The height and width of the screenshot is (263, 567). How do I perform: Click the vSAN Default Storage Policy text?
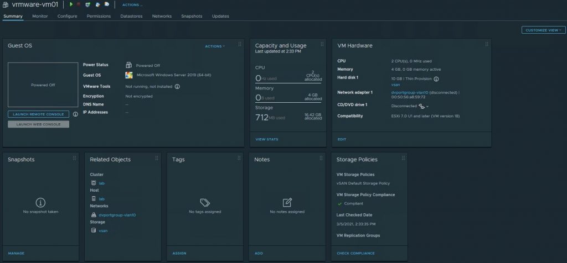pos(363,183)
